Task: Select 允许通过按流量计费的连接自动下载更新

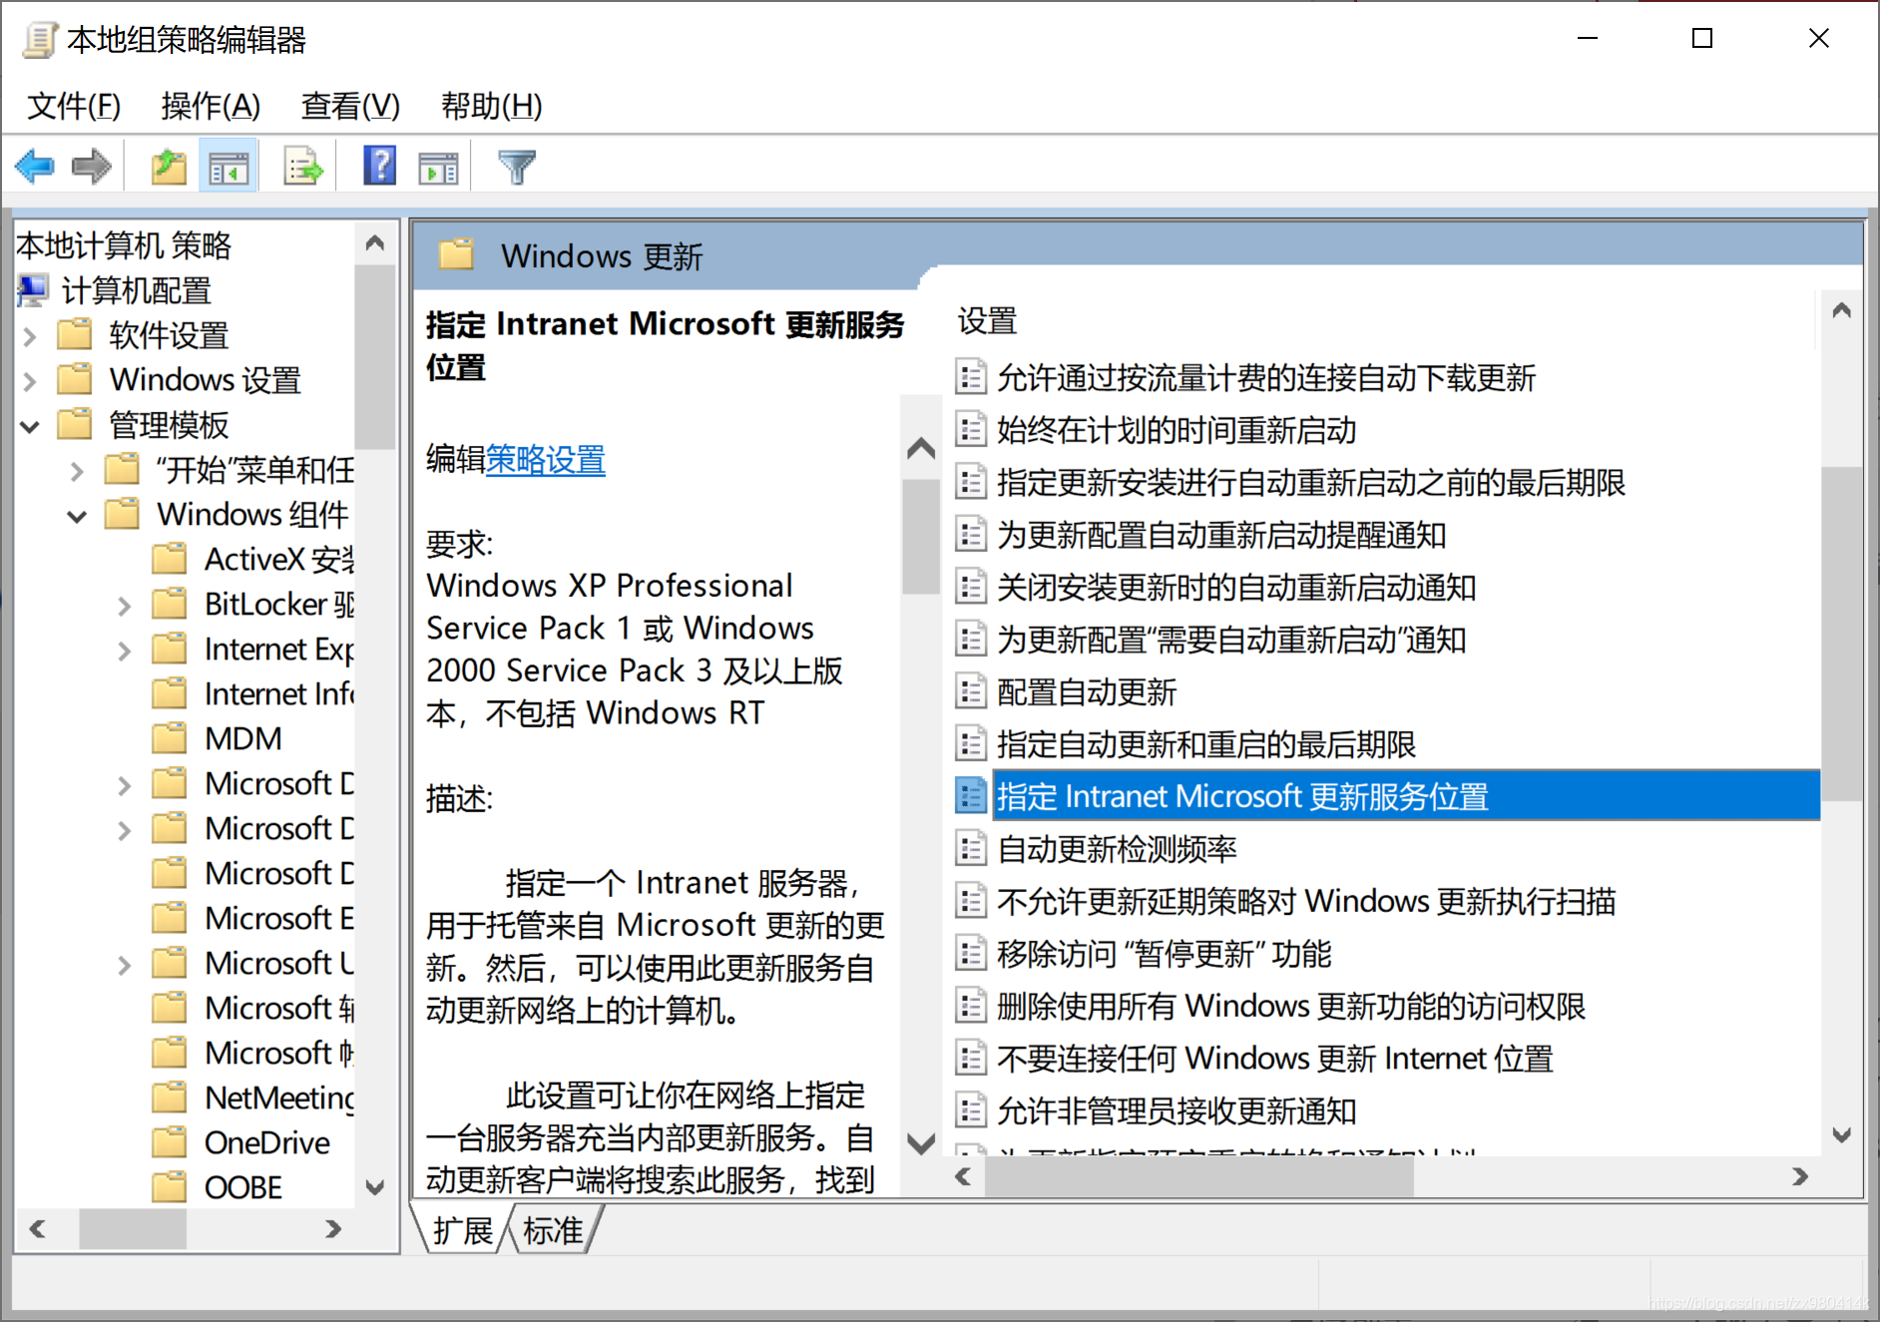Action: pyautogui.click(x=1266, y=378)
